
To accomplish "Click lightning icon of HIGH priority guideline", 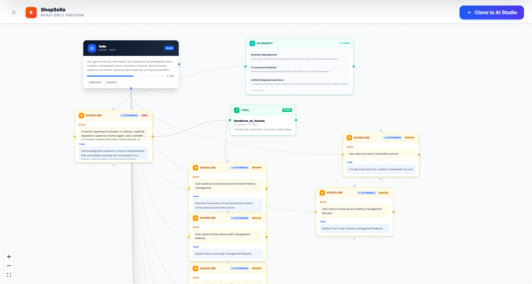I will 81,115.
